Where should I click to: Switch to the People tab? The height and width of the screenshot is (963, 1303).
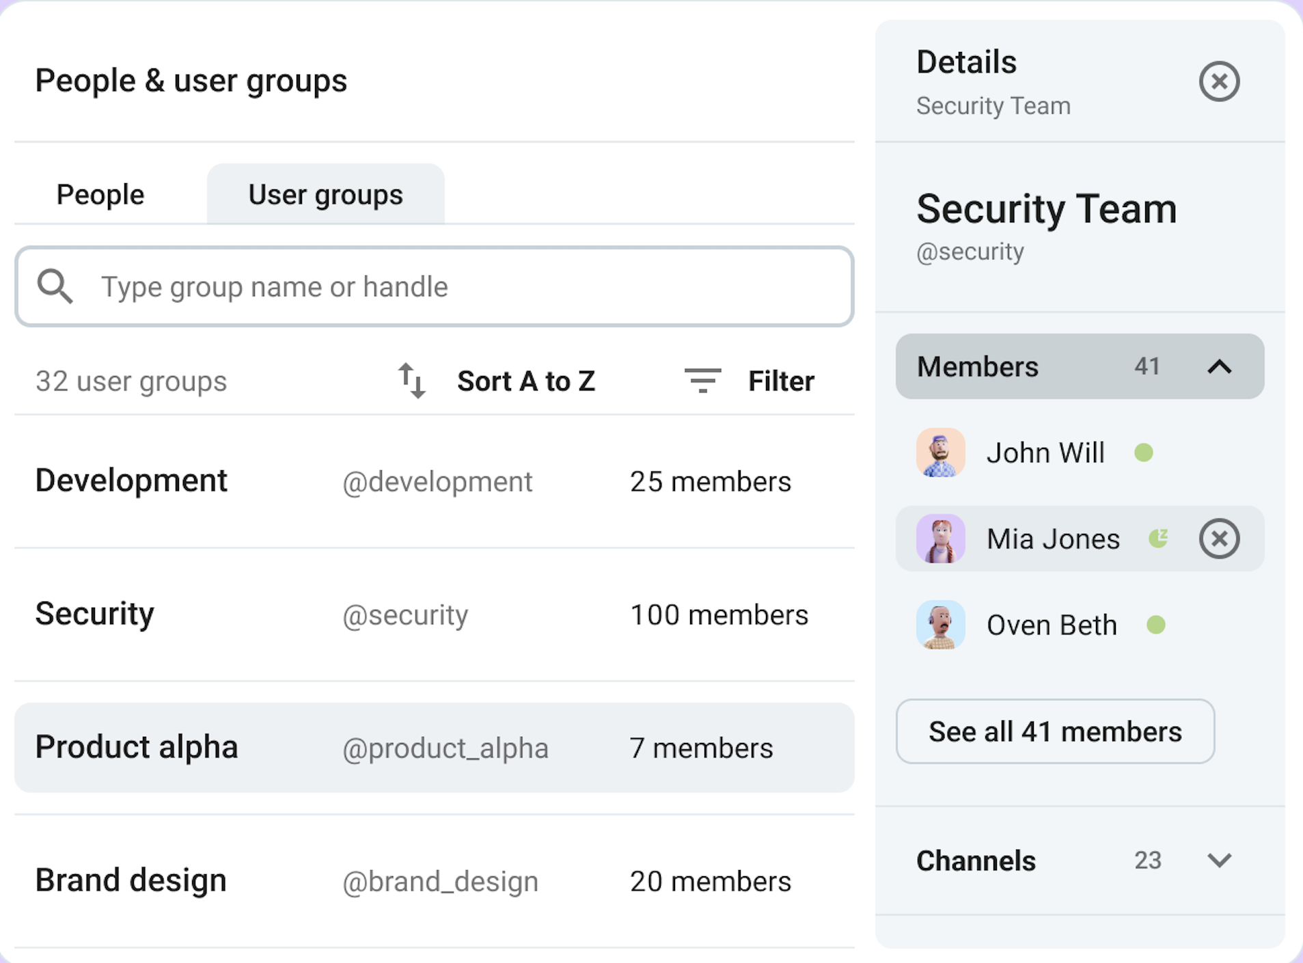click(100, 195)
